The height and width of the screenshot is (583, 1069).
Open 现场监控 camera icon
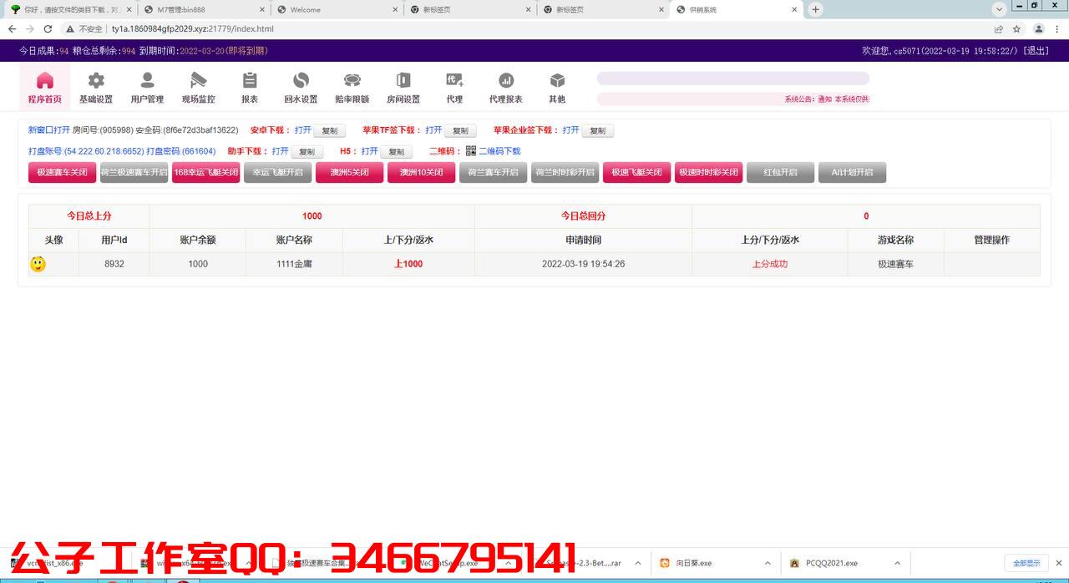198,81
